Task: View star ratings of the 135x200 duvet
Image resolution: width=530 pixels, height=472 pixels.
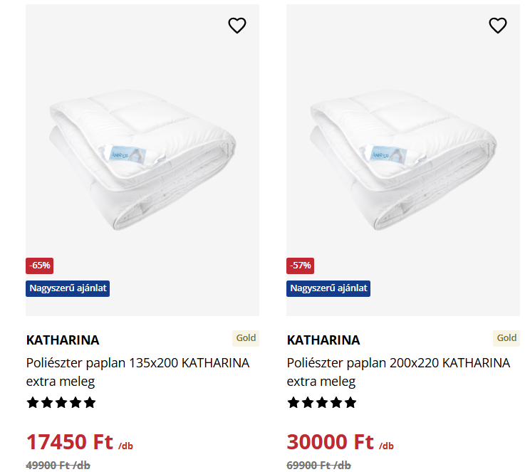Action: point(61,403)
